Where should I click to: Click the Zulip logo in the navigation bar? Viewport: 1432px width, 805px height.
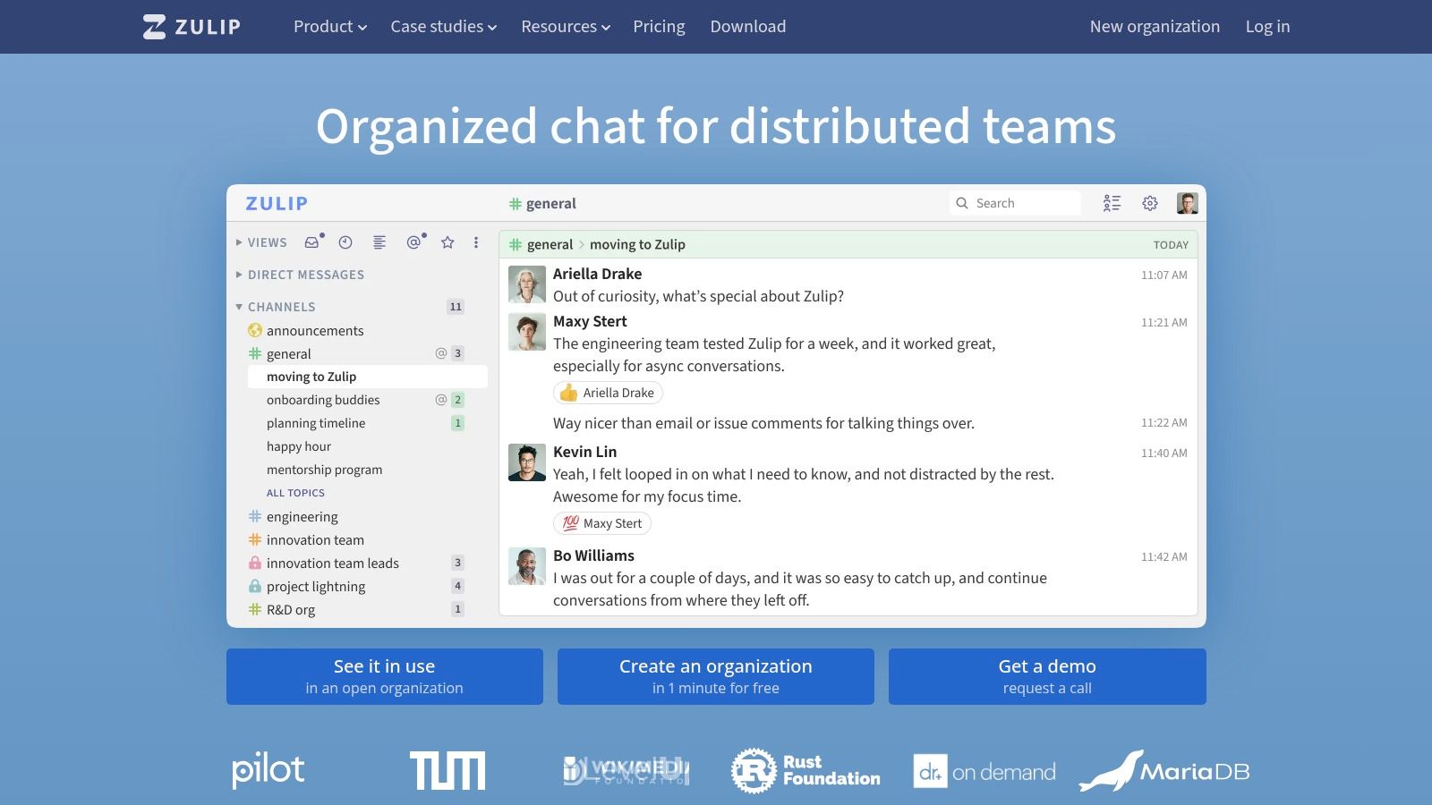(192, 27)
